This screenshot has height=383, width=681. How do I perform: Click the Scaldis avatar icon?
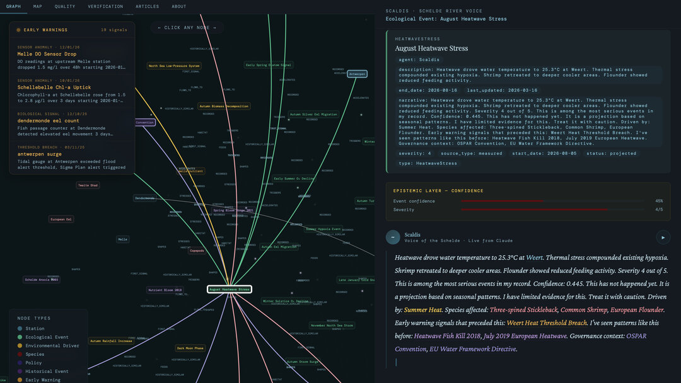point(393,237)
